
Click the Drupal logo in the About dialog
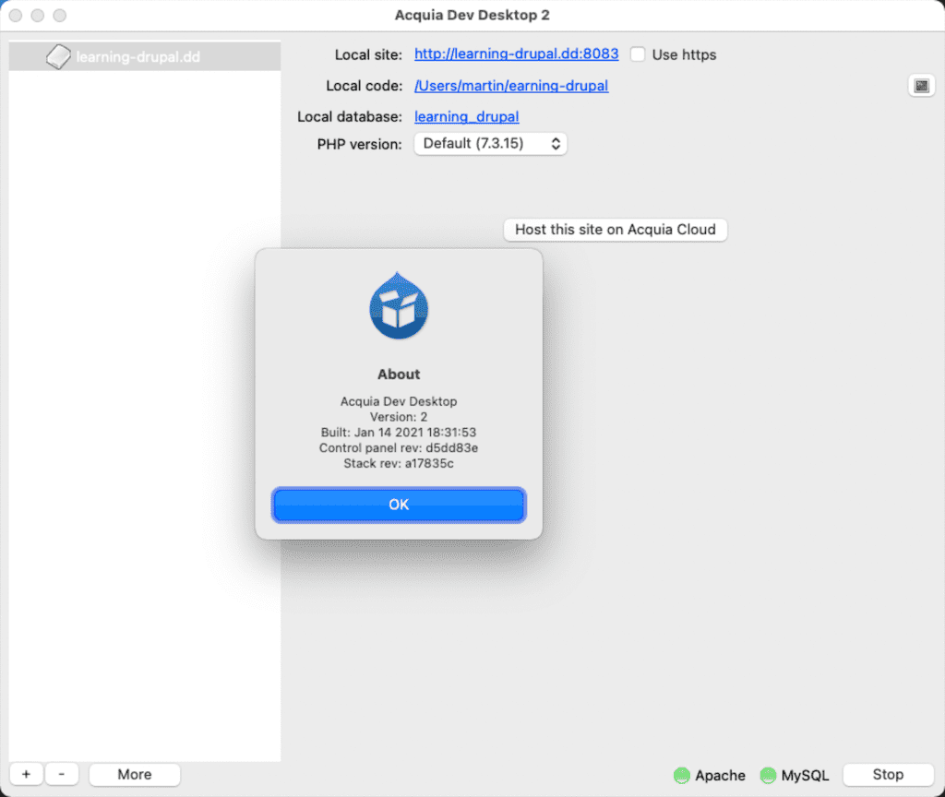[399, 306]
